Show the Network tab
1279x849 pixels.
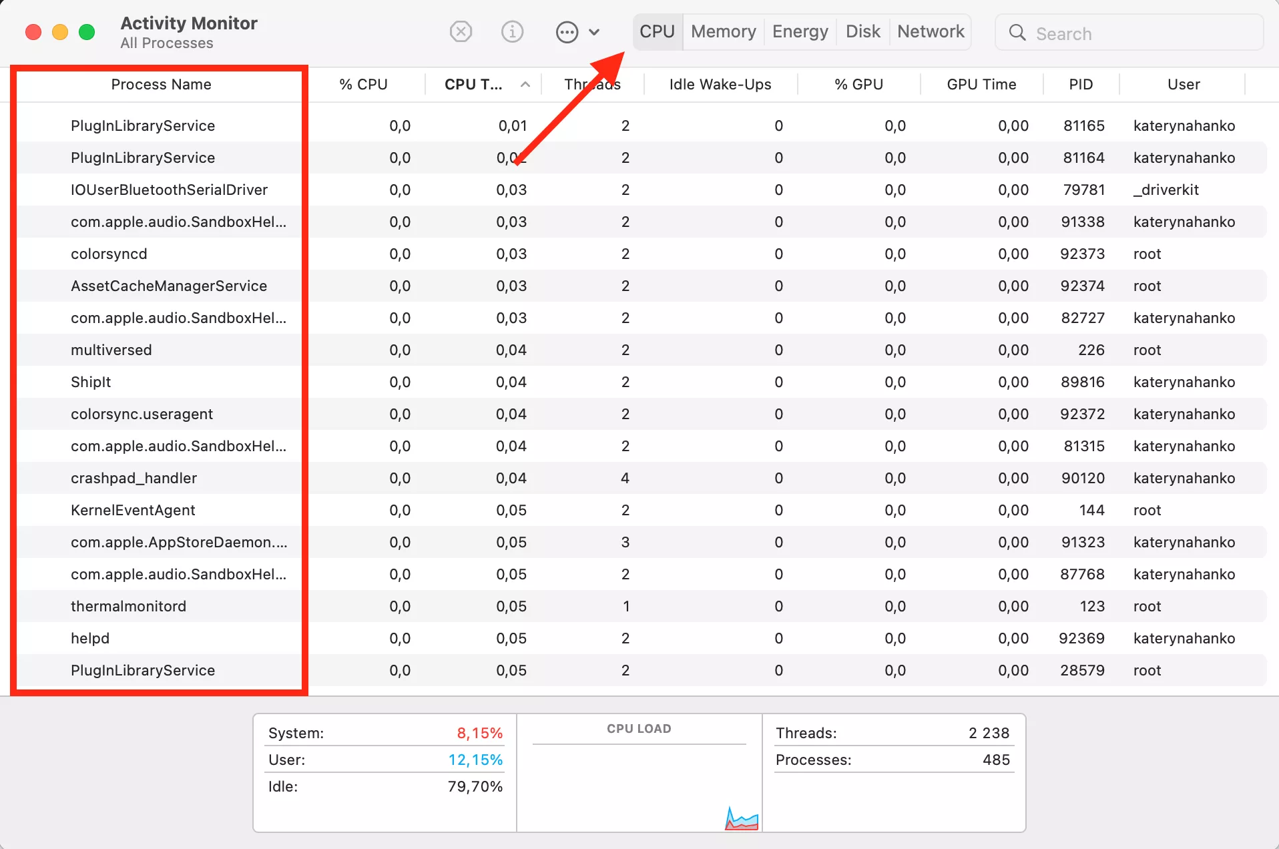coord(931,31)
